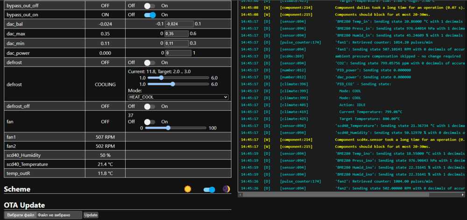Click the OTA Update heading
The height and width of the screenshot is (220, 467).
point(24,205)
